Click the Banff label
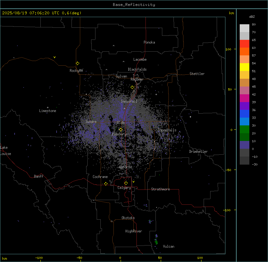The image size is (268, 262). click(x=39, y=176)
